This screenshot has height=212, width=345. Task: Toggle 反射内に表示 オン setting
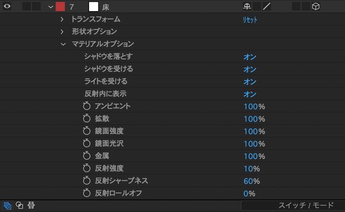pyautogui.click(x=250, y=95)
